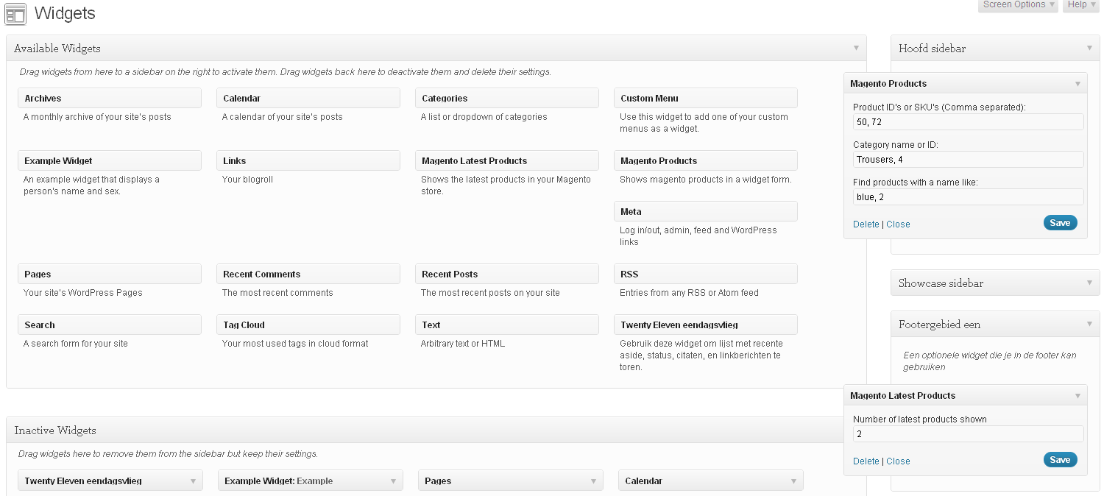Delete the Magento Latest Products widget
The image size is (1104, 496).
[x=866, y=461]
